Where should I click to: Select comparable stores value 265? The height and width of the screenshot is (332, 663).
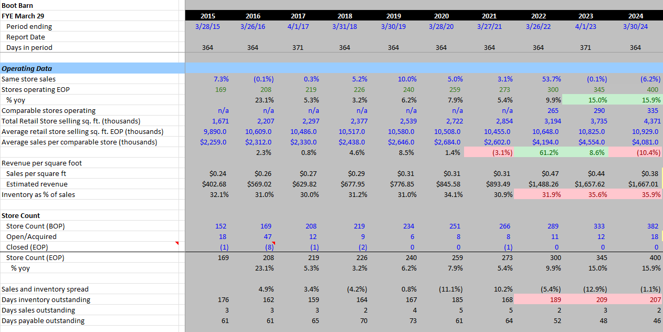(x=553, y=110)
